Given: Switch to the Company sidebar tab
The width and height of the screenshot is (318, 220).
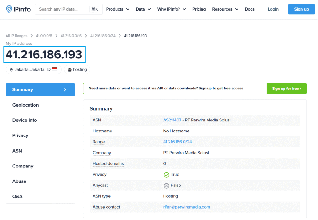Looking at the screenshot, I should [40, 166].
